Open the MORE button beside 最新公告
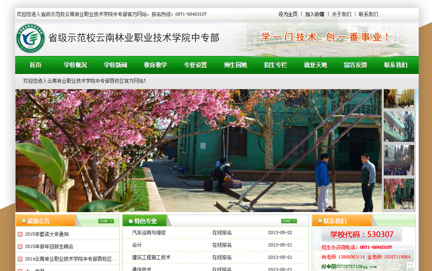Screen dimensions: 432x271 click(106, 221)
